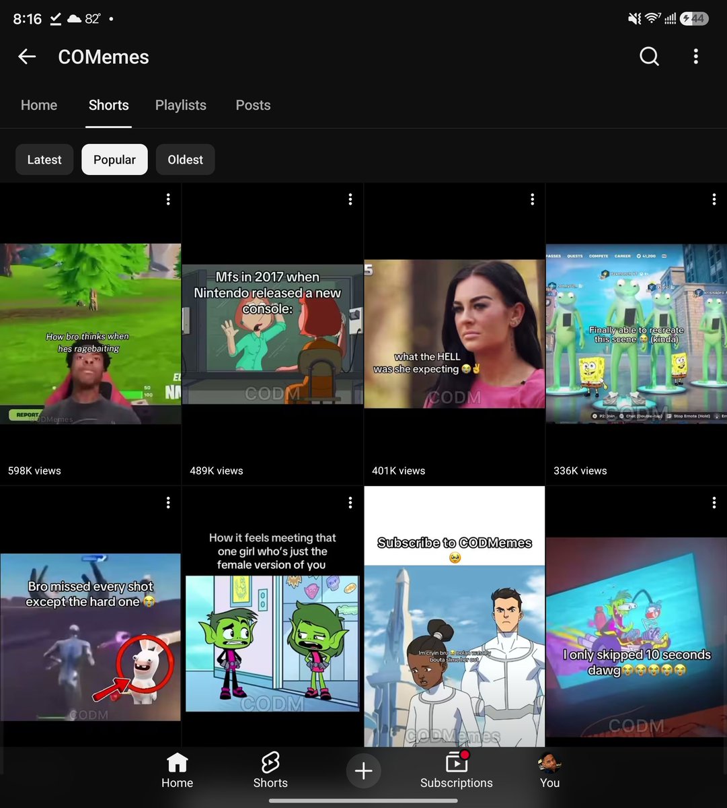Screen dimensions: 727x808
Task: Tap the '401K views' label
Action: [x=399, y=471]
